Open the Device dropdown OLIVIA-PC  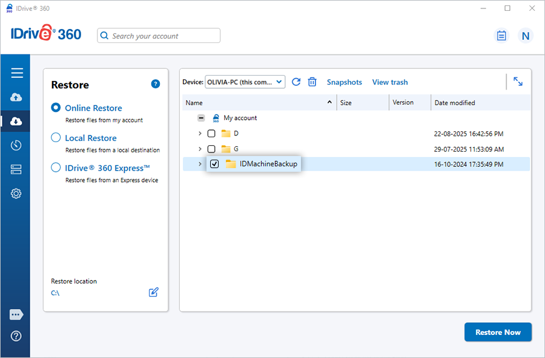coord(245,82)
